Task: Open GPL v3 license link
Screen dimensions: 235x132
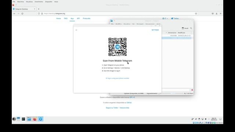Action: (132, 97)
